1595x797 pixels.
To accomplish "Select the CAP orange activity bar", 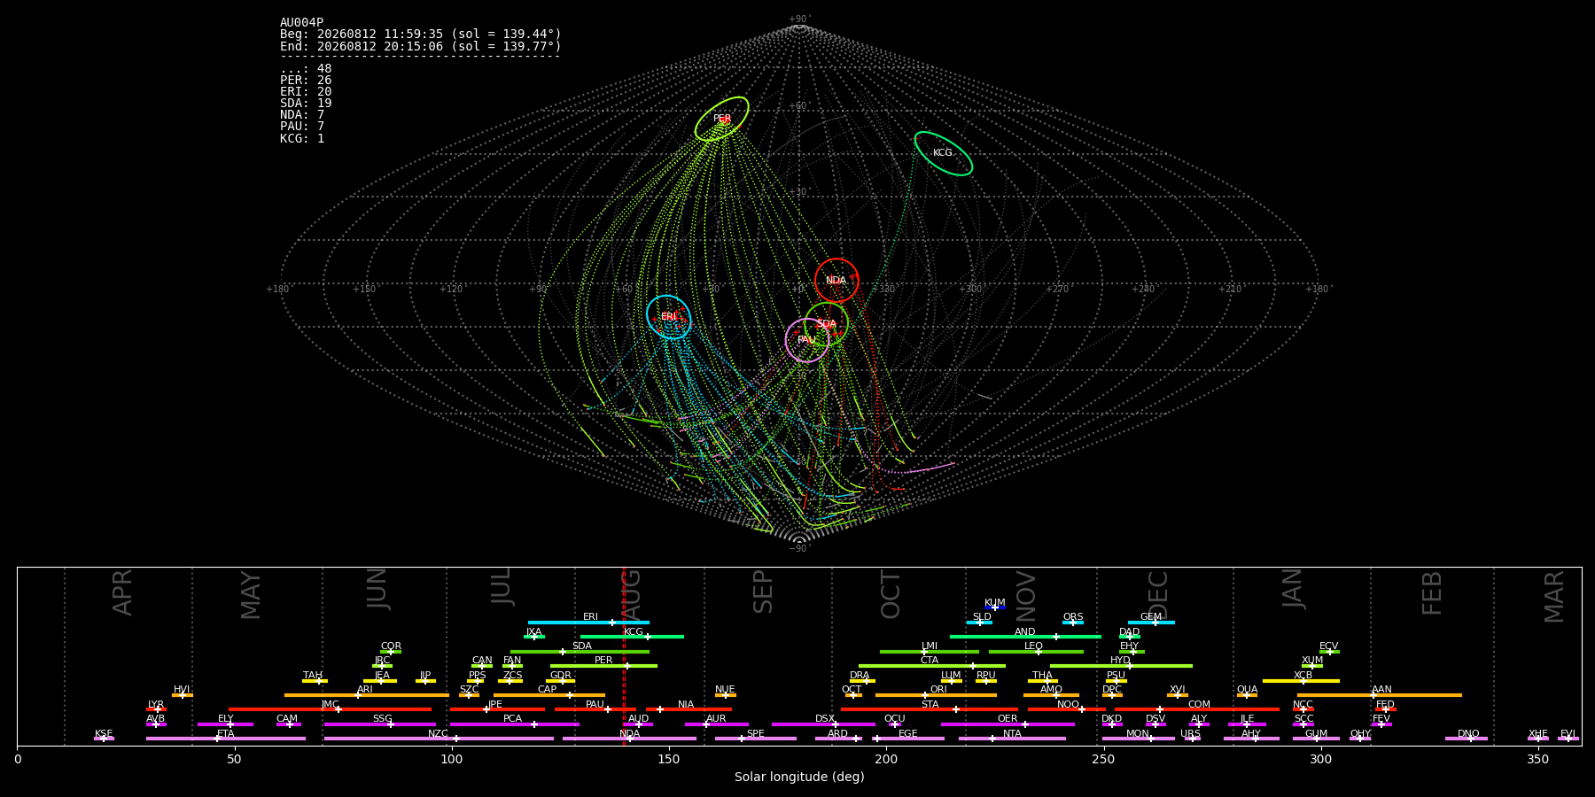I will [x=549, y=695].
